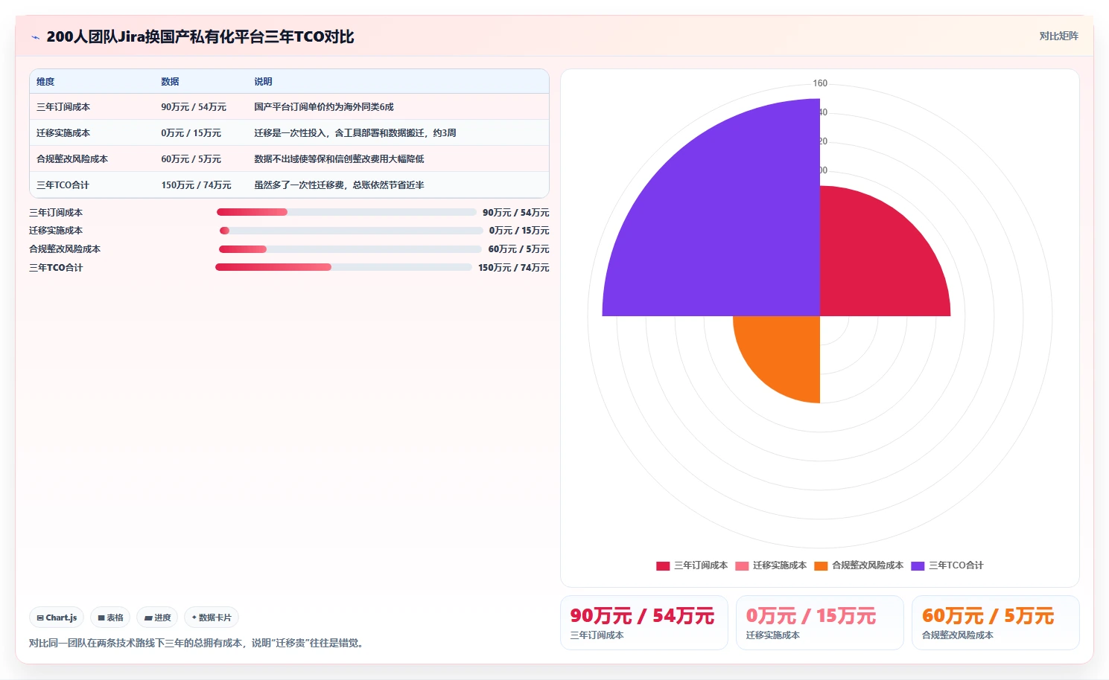Click the 合规整改风险成本 progress bar

point(350,249)
